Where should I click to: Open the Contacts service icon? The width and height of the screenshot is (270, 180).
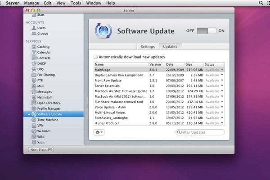[x=34, y=58]
